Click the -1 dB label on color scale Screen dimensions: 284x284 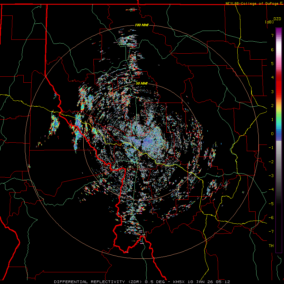click(271, 148)
